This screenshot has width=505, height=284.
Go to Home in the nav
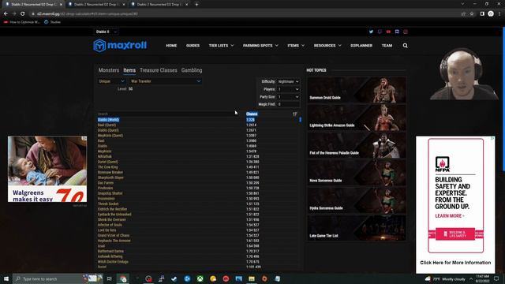click(x=171, y=46)
